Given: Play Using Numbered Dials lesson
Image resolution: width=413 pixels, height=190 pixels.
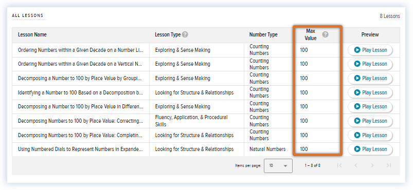Looking at the screenshot, I should coord(370,149).
